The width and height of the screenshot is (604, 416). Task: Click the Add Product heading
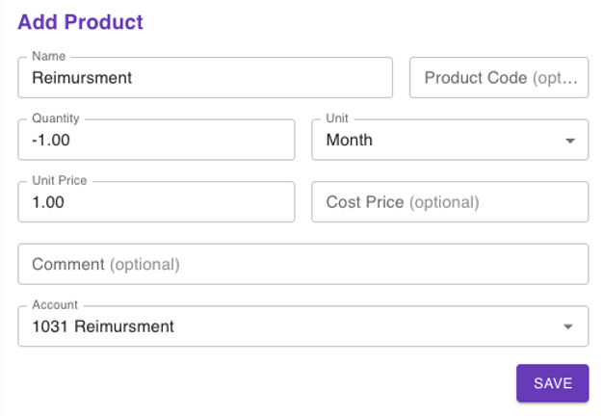pyautogui.click(x=80, y=22)
